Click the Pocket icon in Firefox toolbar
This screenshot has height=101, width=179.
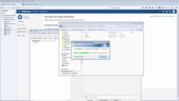coord(150,8)
